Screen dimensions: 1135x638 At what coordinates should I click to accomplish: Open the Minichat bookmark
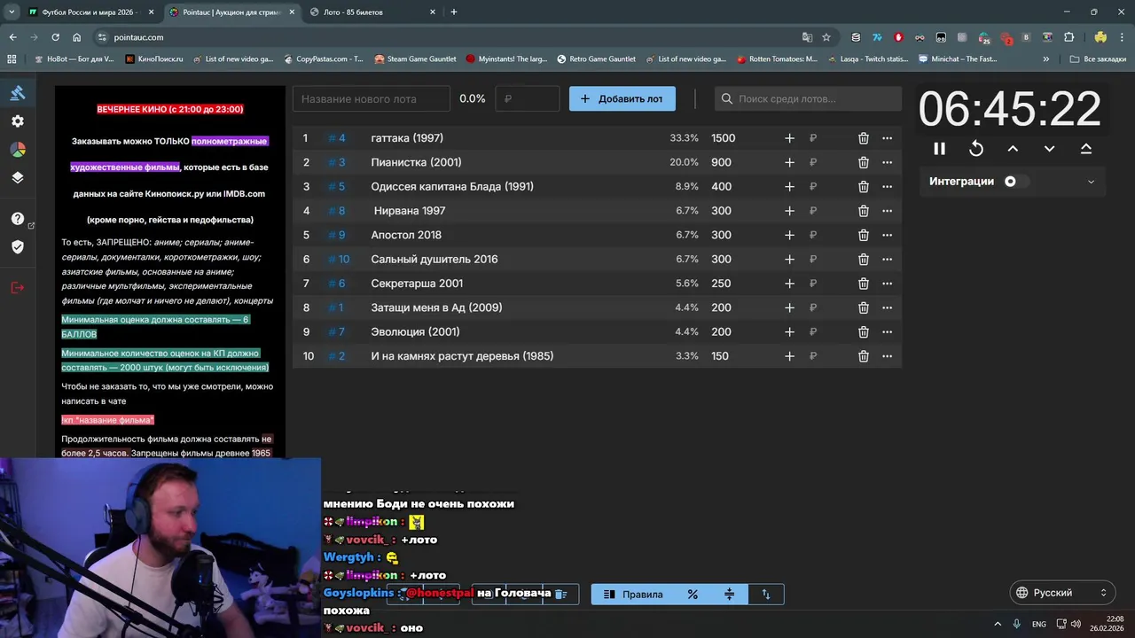958,59
